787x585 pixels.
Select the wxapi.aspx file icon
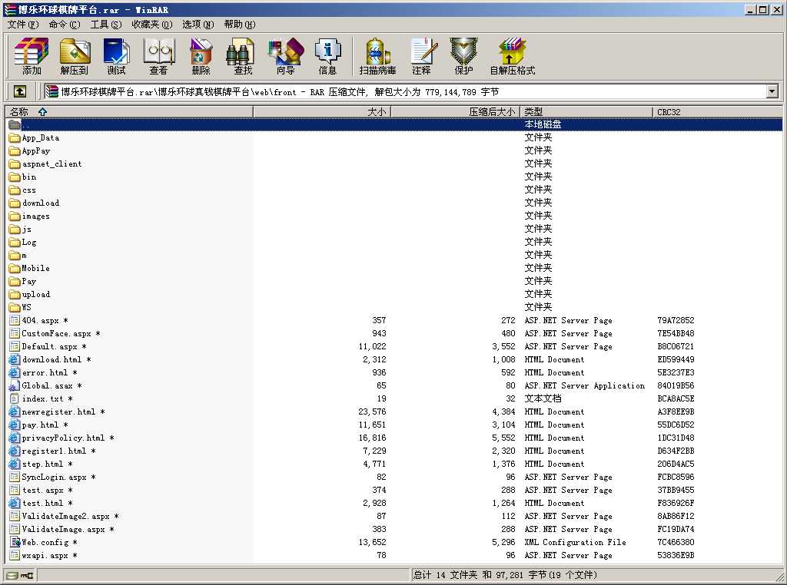[15, 555]
